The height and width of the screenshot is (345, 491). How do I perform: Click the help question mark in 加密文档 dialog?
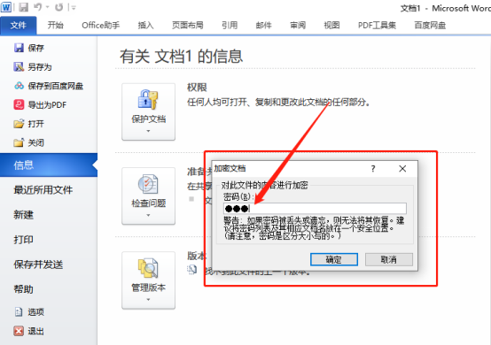click(373, 169)
